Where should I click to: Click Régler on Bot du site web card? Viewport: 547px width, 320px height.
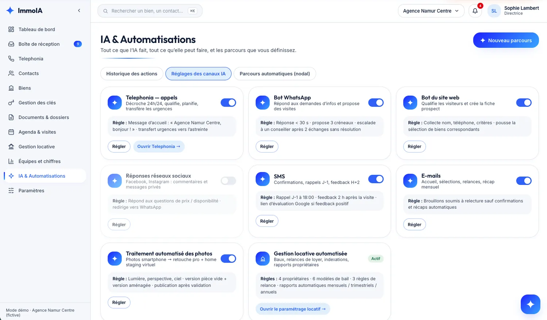414,146
